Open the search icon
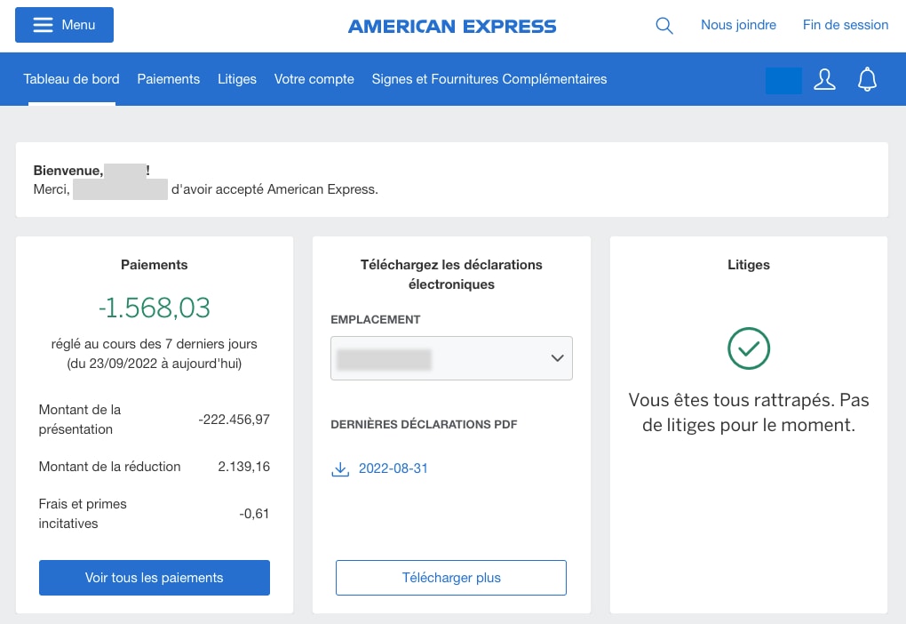Screen dimensions: 906x624 pyautogui.click(x=664, y=25)
